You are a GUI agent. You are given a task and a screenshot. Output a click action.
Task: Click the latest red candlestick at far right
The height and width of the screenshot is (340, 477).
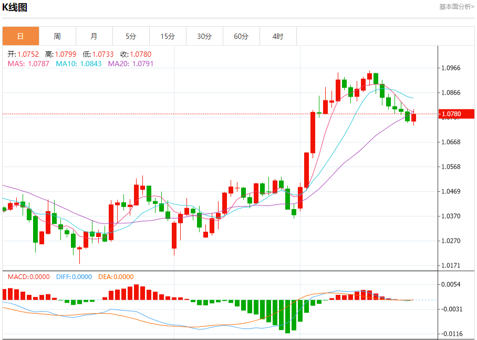click(414, 118)
